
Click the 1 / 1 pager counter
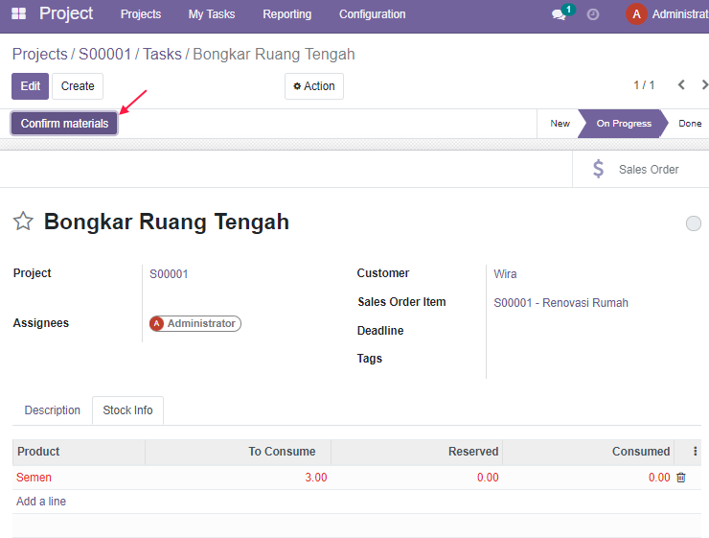click(x=644, y=85)
